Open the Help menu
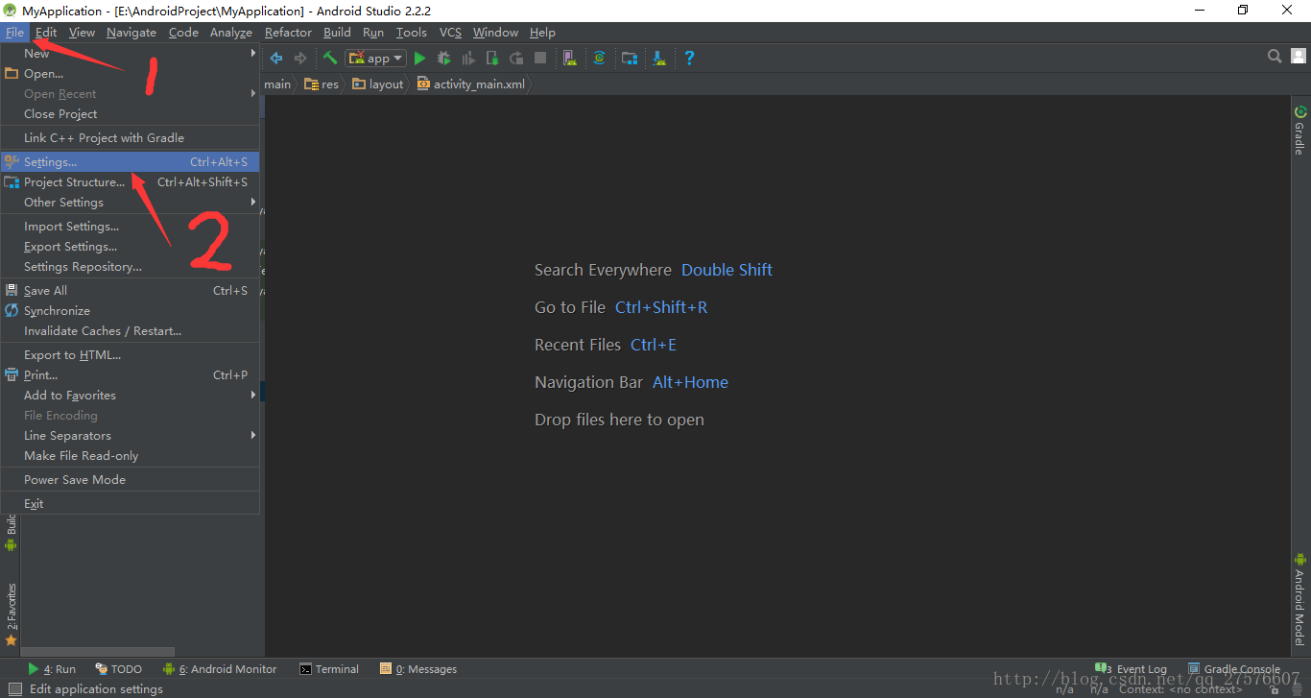The height and width of the screenshot is (698, 1311). tap(542, 32)
